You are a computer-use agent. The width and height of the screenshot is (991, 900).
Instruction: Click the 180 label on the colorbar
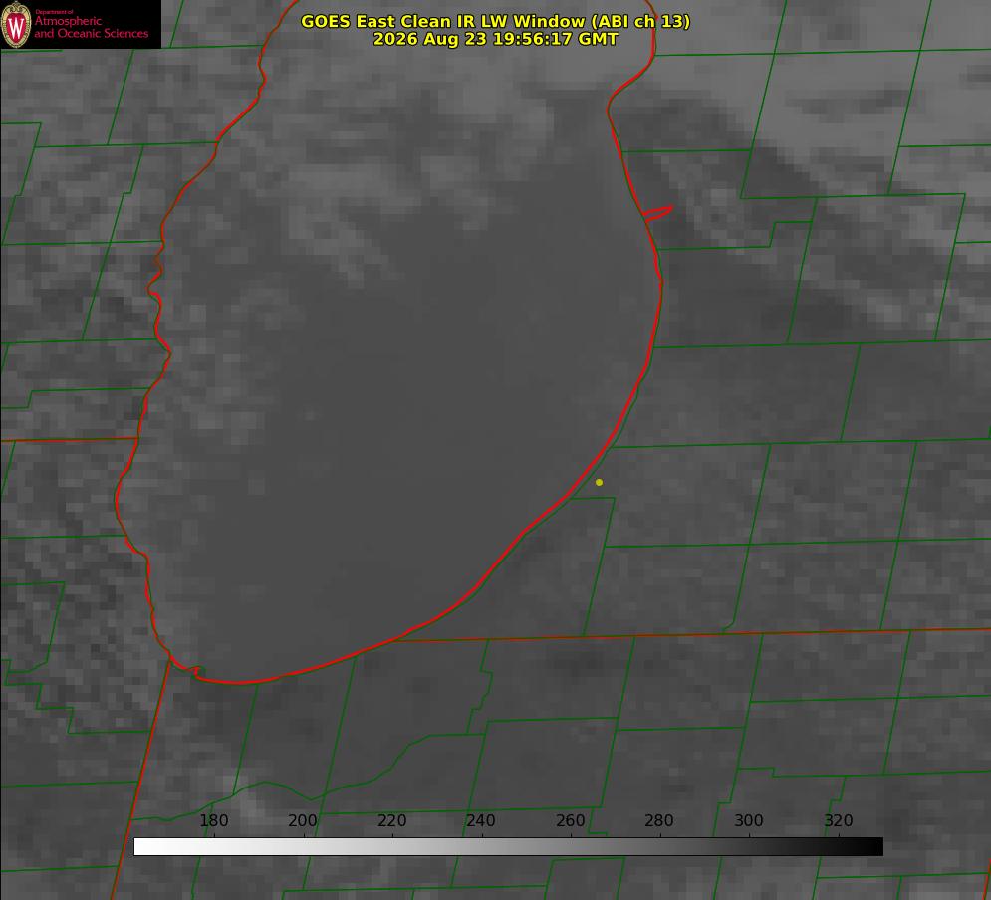[213, 820]
